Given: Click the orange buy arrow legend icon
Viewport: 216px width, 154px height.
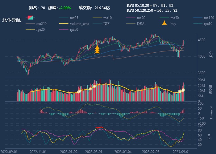Looking at the screenshot, I should click(165, 23).
